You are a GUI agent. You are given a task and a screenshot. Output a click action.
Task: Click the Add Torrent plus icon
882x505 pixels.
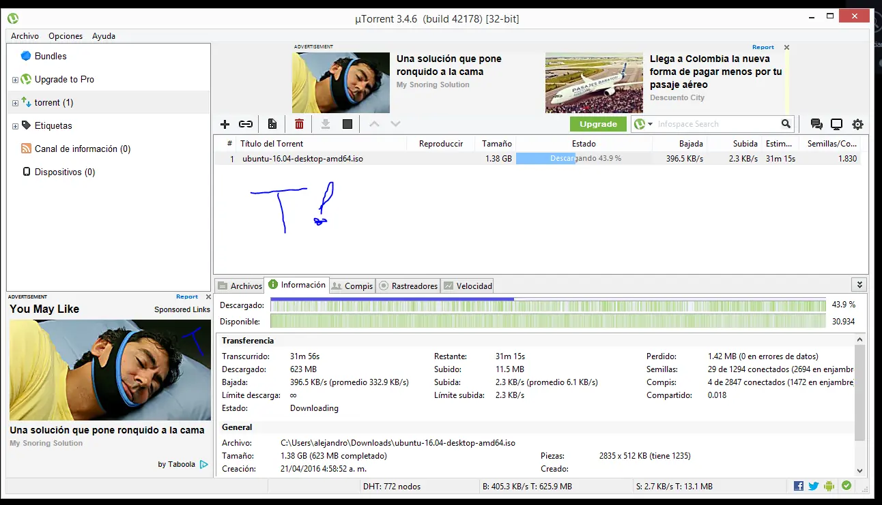pos(225,124)
